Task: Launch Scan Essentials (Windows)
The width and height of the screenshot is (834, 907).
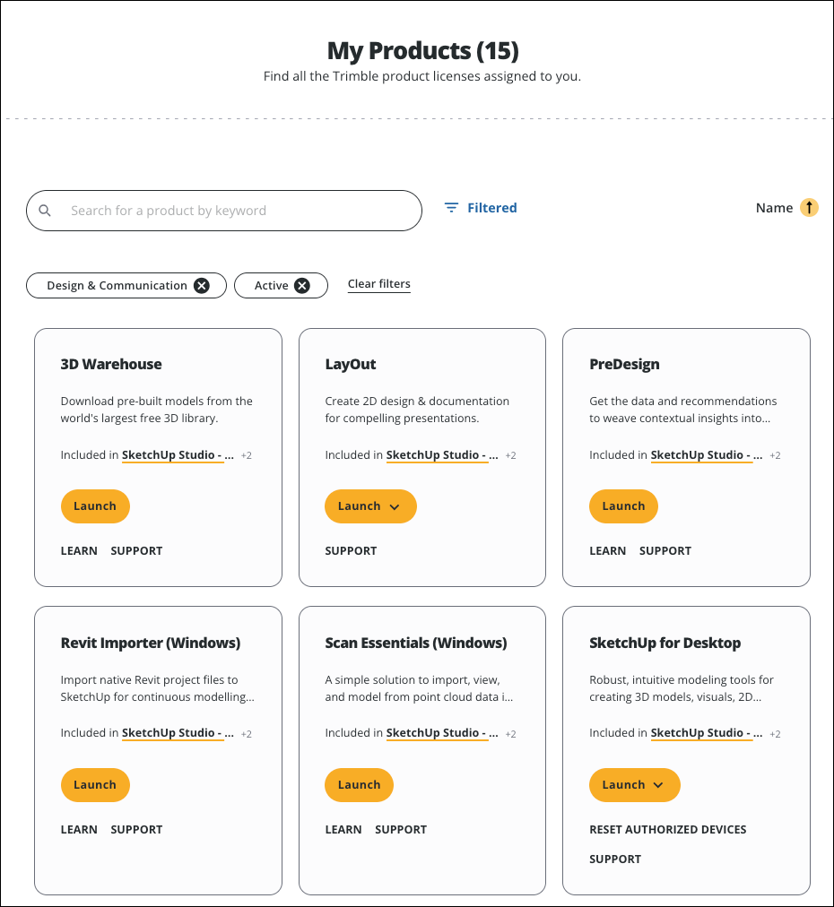Action: [359, 784]
